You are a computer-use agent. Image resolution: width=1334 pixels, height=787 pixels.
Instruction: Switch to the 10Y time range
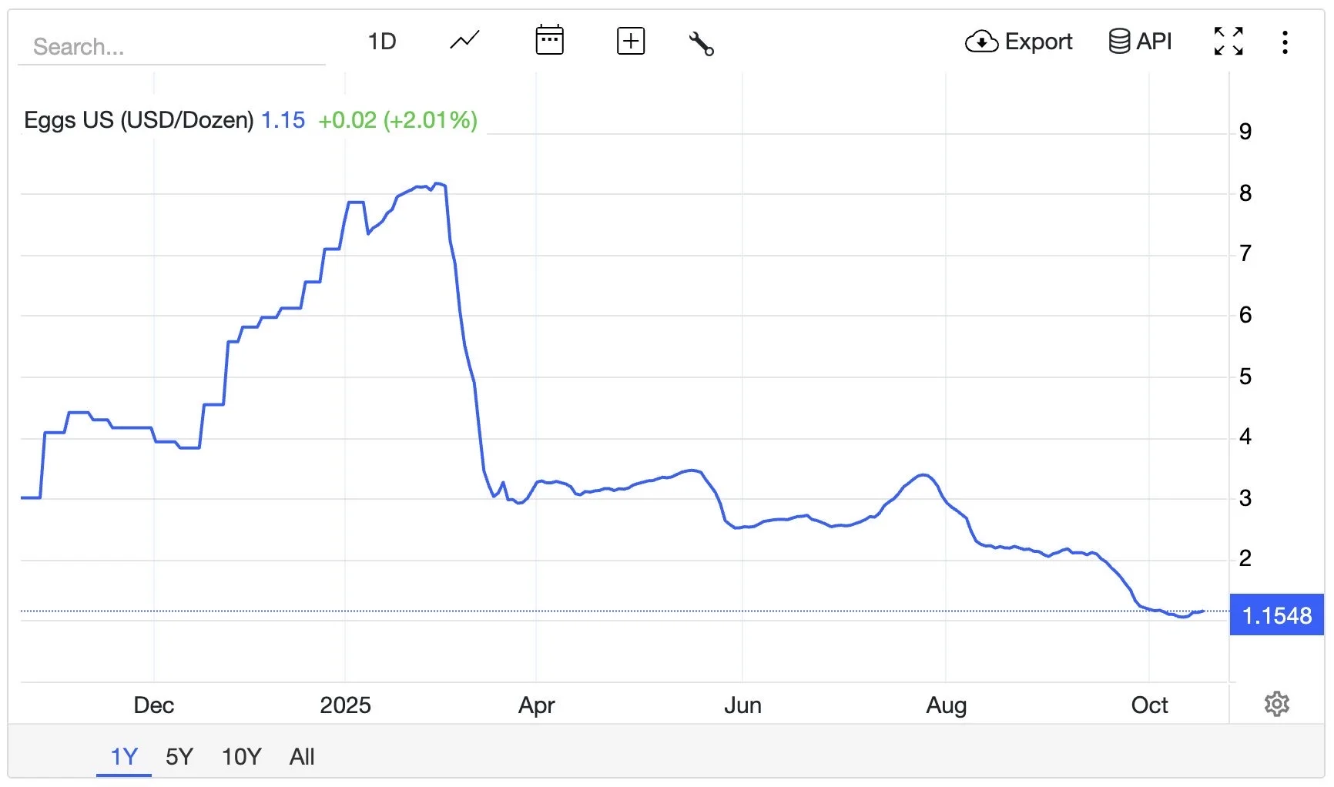[x=242, y=756]
